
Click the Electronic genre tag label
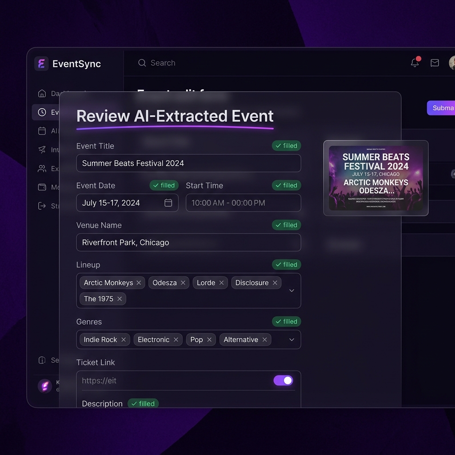coord(153,339)
